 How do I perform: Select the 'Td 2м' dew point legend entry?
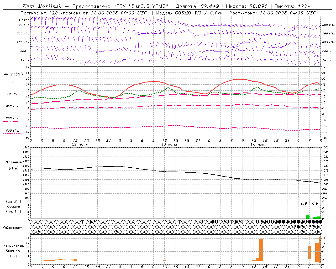[12, 94]
